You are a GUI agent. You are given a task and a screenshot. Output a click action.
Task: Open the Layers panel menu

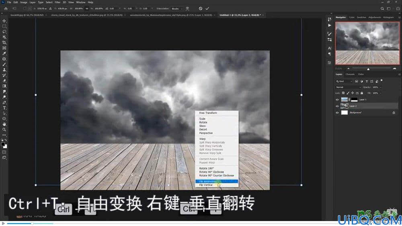pyautogui.click(x=399, y=75)
